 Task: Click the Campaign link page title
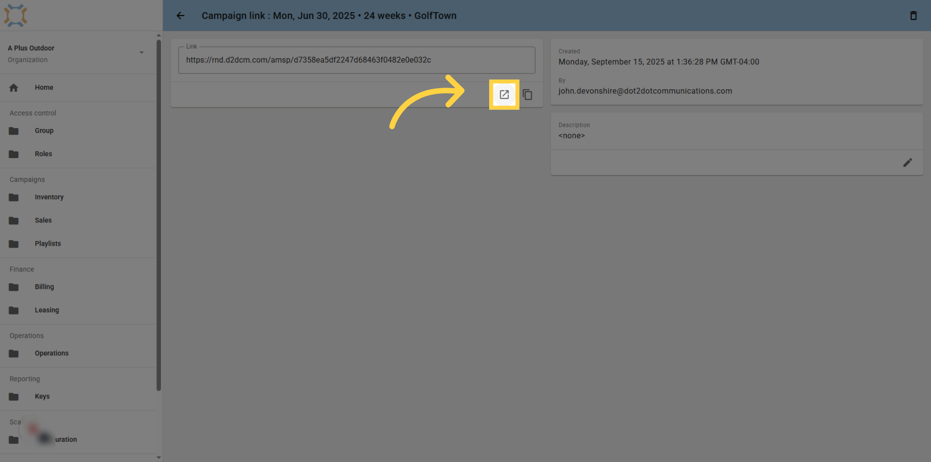[x=329, y=16]
